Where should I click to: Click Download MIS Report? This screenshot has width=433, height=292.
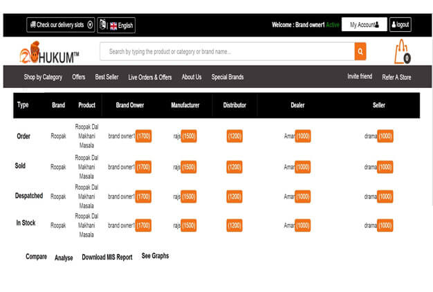(x=107, y=257)
